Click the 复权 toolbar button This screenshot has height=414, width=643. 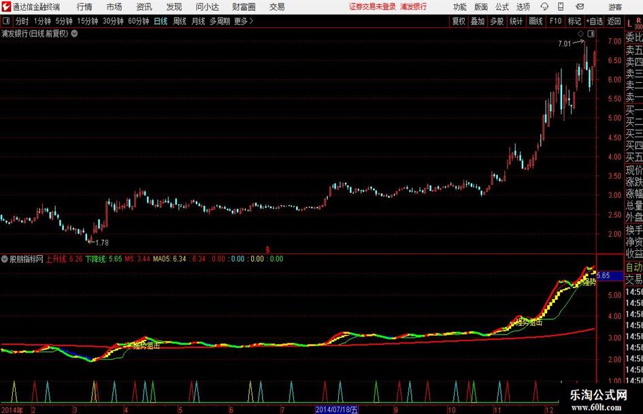pyautogui.click(x=459, y=21)
